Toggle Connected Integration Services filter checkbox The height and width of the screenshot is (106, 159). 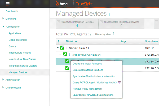pos(58,22)
